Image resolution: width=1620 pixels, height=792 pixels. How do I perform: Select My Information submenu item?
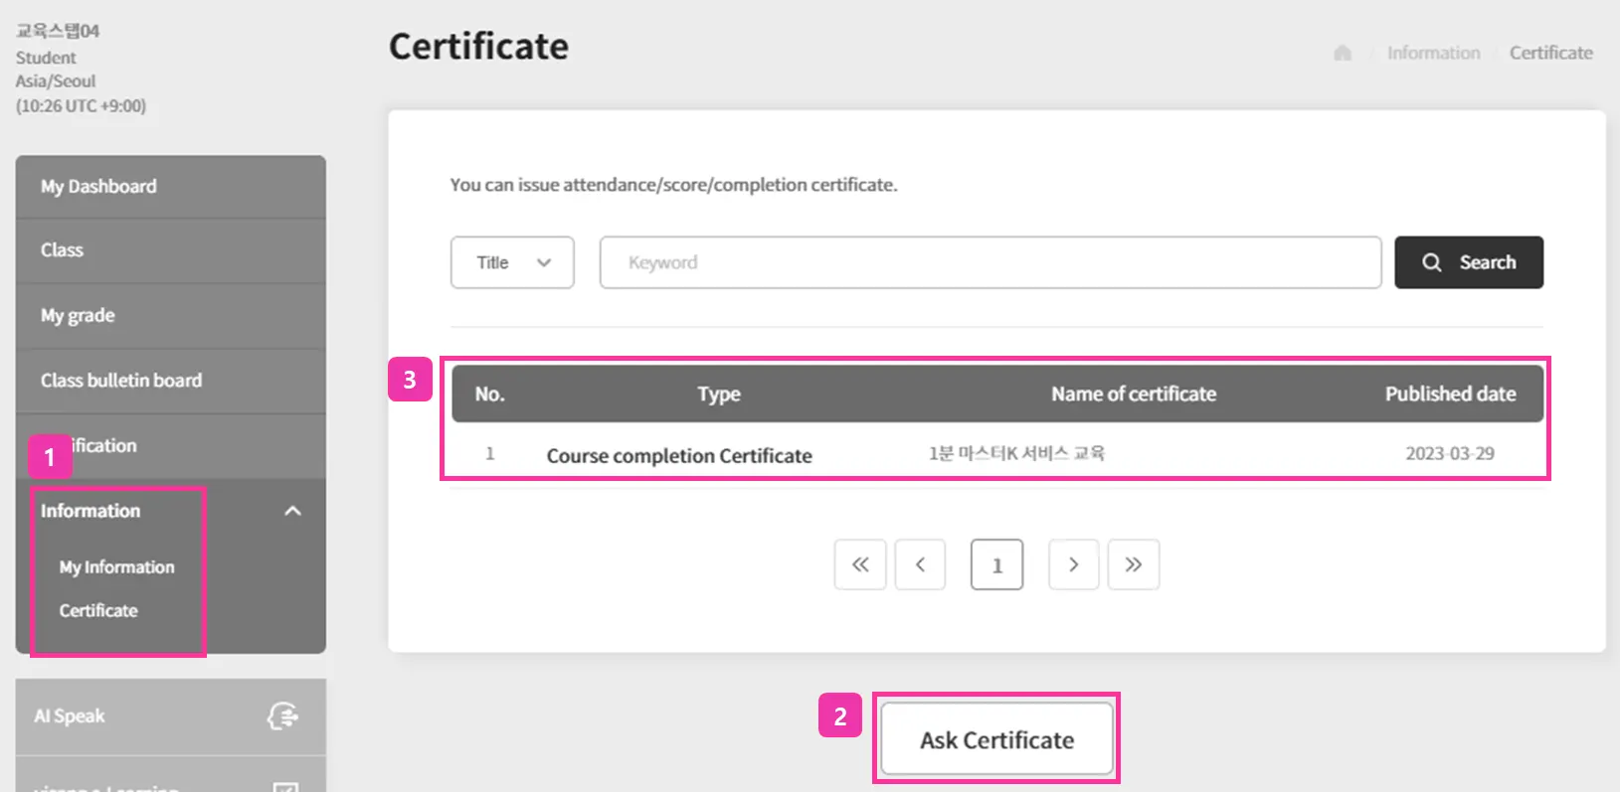coord(116,567)
